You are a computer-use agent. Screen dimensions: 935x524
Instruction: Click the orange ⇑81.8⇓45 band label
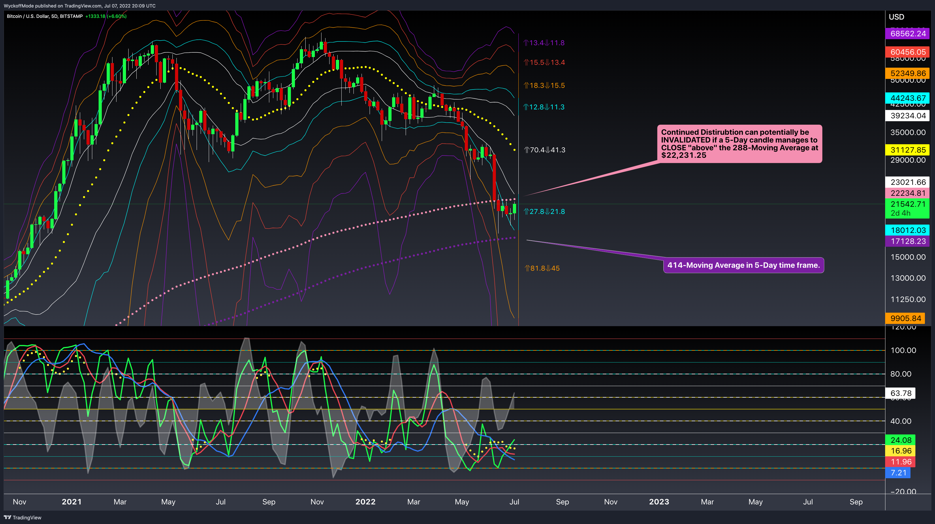click(542, 269)
